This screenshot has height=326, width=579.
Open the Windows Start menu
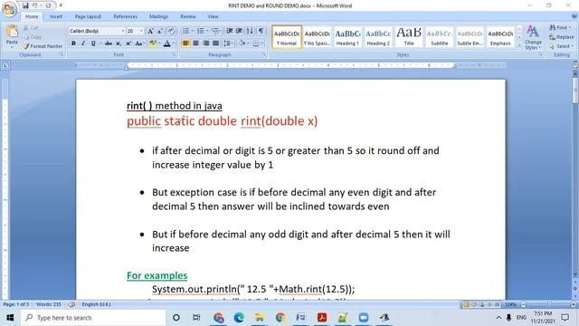click(x=10, y=318)
